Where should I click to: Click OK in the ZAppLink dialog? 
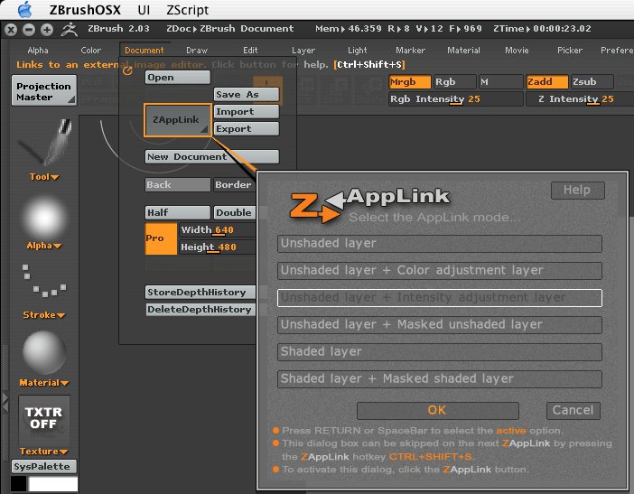tap(437, 411)
